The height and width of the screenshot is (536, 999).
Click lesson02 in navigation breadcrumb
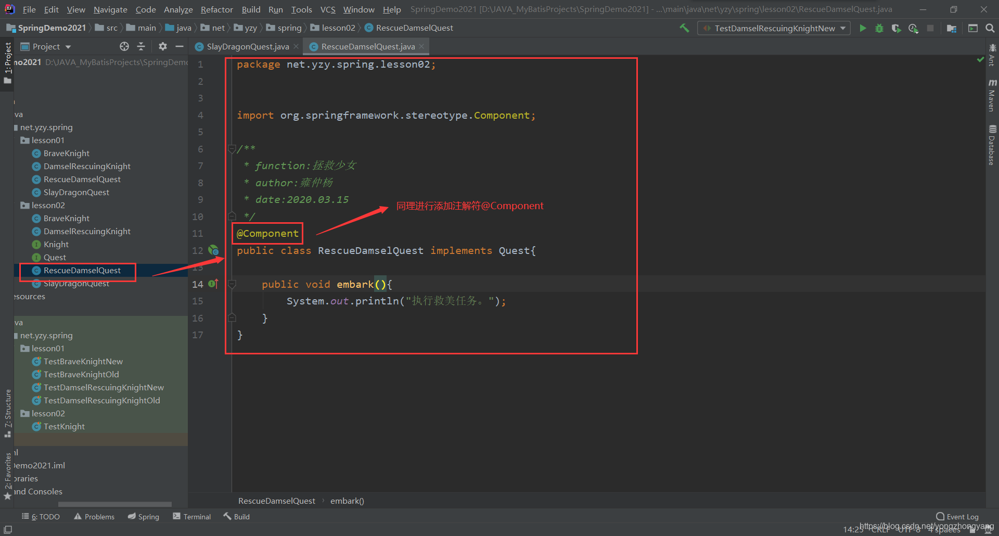point(333,28)
